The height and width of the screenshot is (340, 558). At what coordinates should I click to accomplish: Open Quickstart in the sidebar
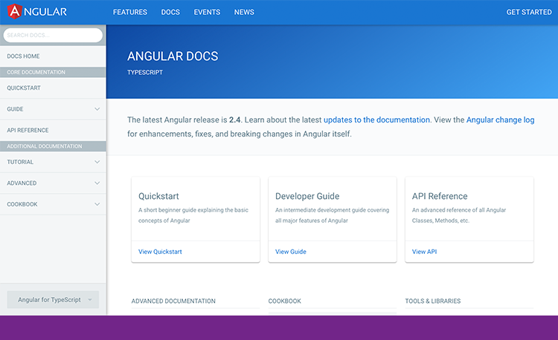coord(53,88)
